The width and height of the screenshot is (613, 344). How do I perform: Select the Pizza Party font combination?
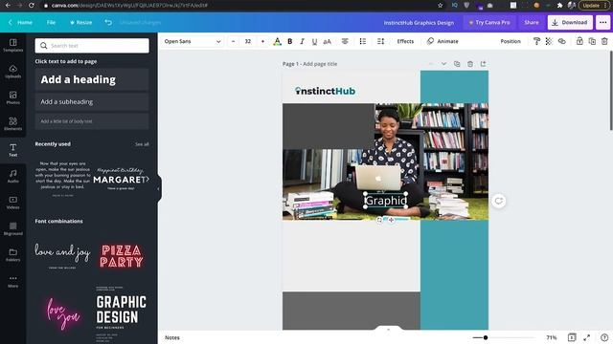122,256
